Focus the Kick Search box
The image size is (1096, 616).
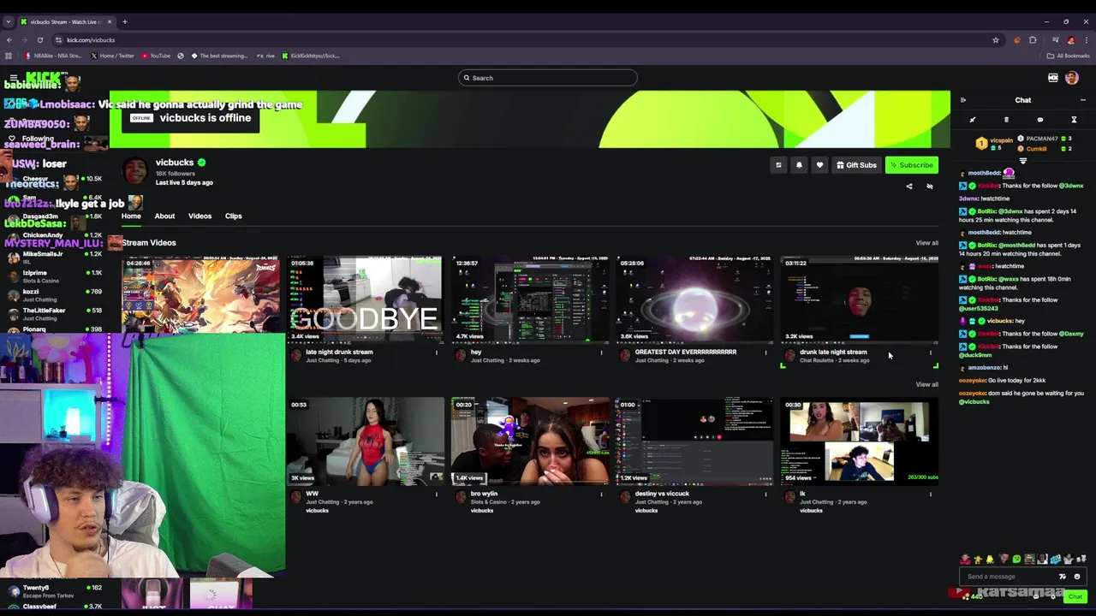click(x=548, y=78)
